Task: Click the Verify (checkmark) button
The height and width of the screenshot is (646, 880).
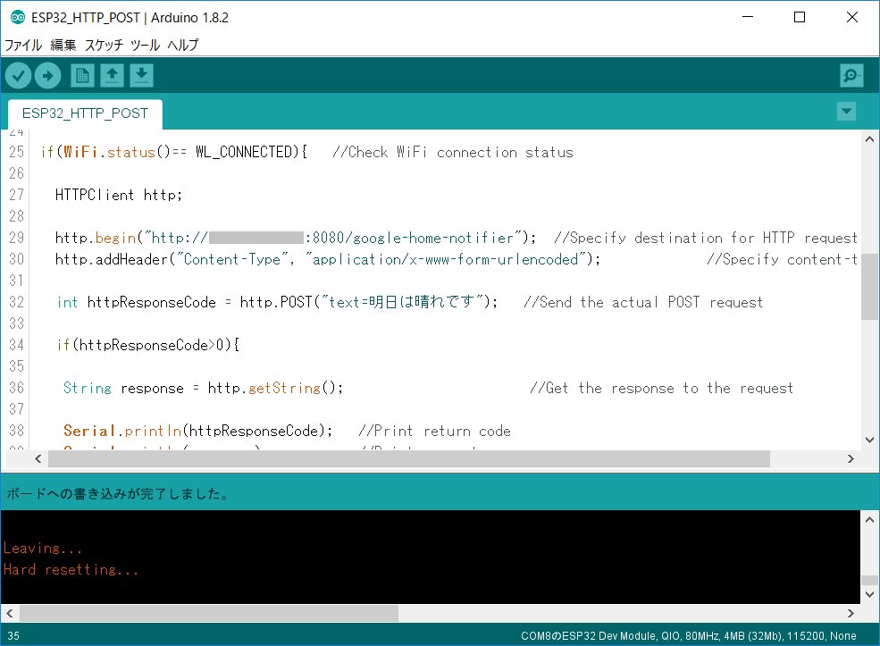Action: coord(18,75)
